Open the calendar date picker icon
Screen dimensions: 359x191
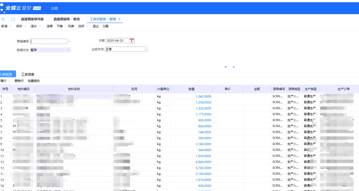[132, 41]
